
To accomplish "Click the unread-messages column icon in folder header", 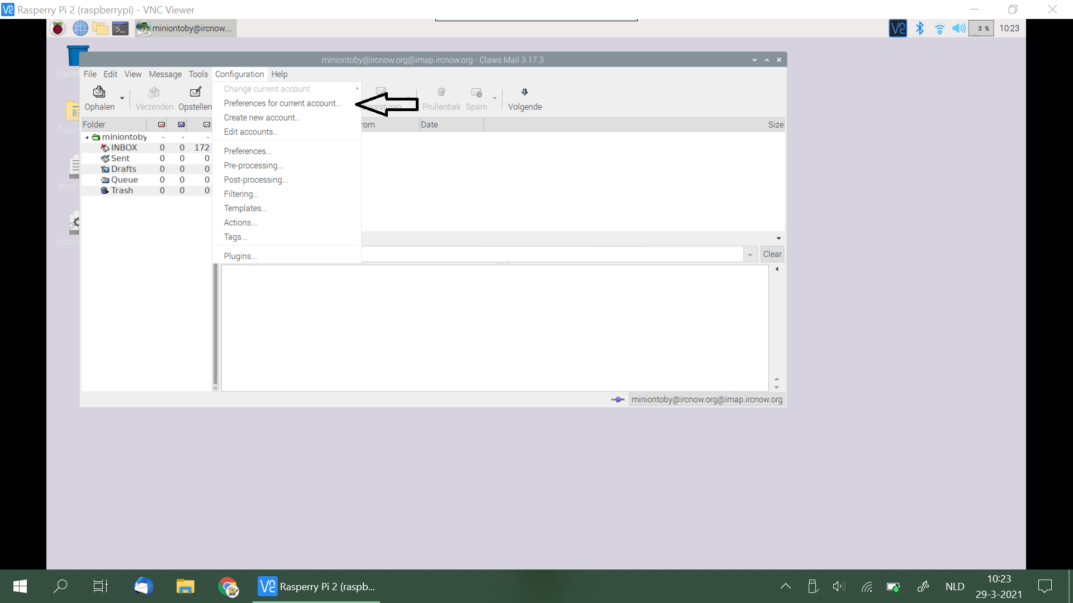I will coord(181,125).
